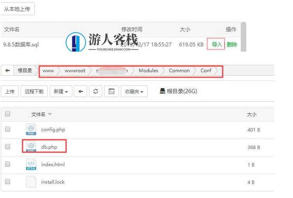Viewport: 293px width, 198px height.
Task: Click the config.php file icon
Action: (x=31, y=129)
